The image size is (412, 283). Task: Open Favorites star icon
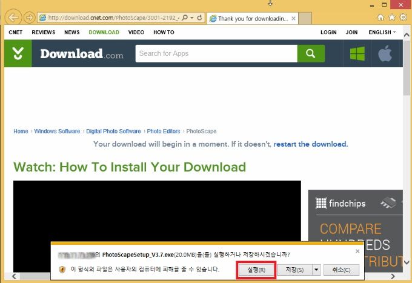(392, 18)
